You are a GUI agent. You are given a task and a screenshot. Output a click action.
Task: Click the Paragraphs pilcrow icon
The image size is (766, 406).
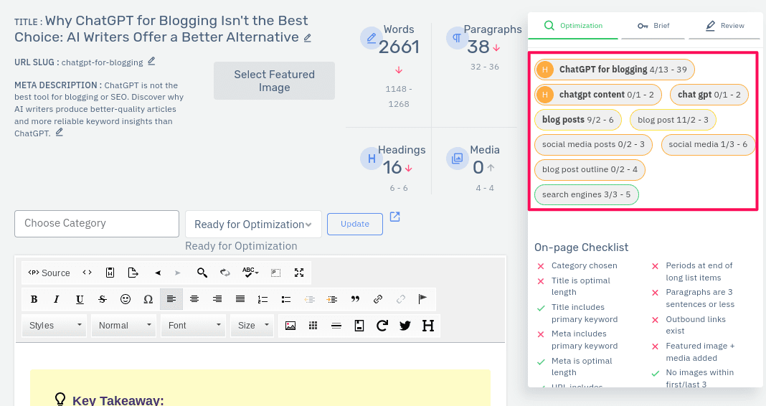click(458, 37)
